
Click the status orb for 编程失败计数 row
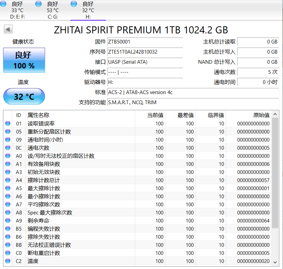click(8, 229)
